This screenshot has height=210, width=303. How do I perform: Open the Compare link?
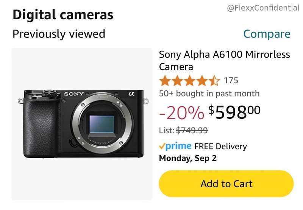[267, 34]
